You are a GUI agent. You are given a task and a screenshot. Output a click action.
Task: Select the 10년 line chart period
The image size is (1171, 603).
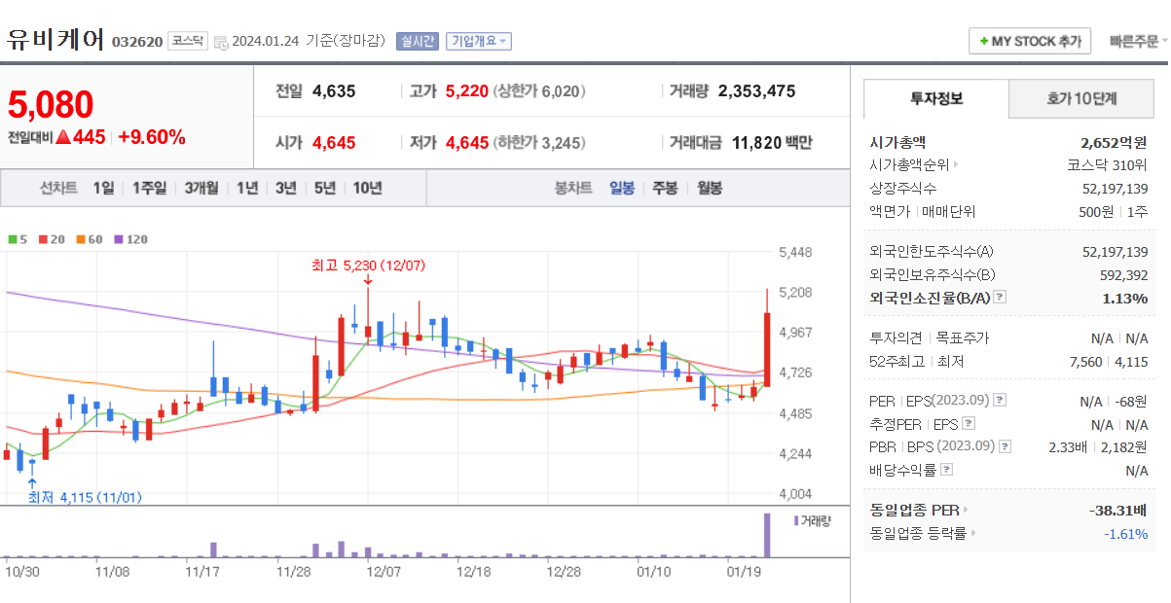(x=367, y=188)
